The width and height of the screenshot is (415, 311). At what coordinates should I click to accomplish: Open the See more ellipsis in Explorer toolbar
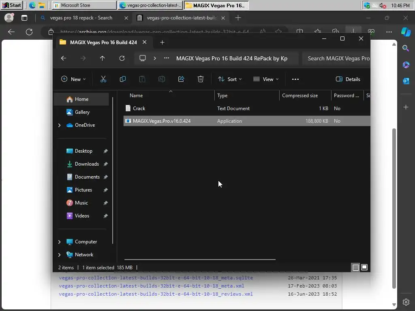tap(295, 79)
